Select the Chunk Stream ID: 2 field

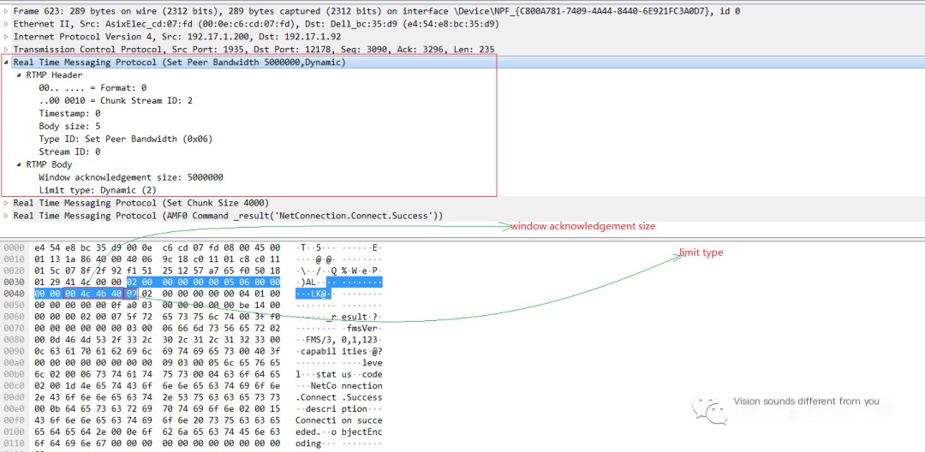pyautogui.click(x=116, y=101)
